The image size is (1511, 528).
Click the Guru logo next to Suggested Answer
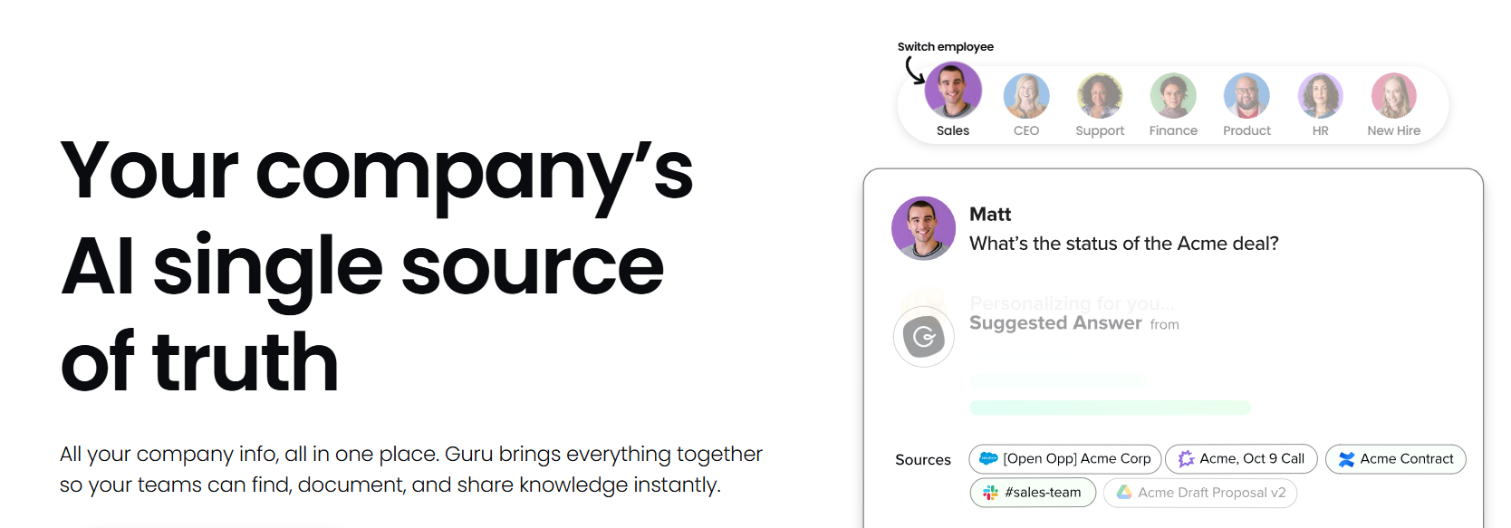[x=923, y=336]
